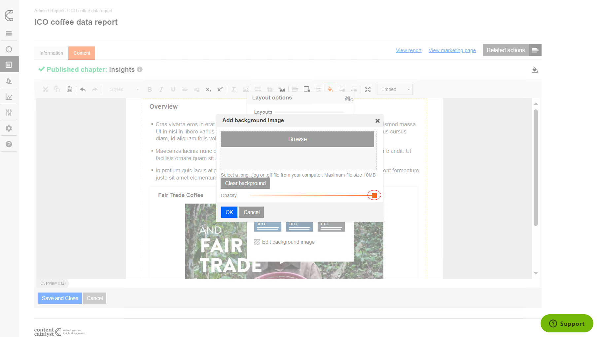Open analytics chart icon in sidebar
600x337 pixels.
point(9,97)
